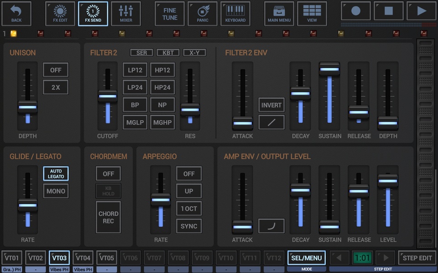Select MGLP filter type
438x273 pixels.
(135, 122)
